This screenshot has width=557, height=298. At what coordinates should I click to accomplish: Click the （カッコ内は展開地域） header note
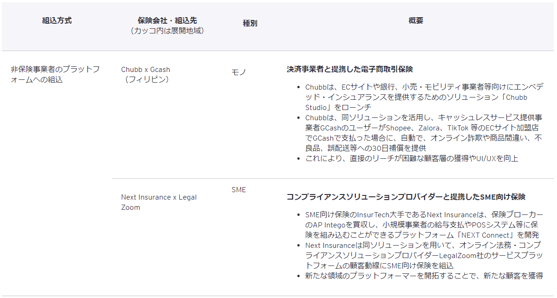pos(167,31)
